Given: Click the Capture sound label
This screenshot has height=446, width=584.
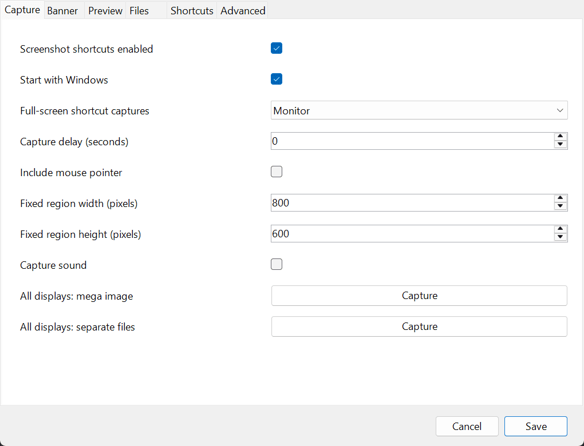Looking at the screenshot, I should point(53,265).
